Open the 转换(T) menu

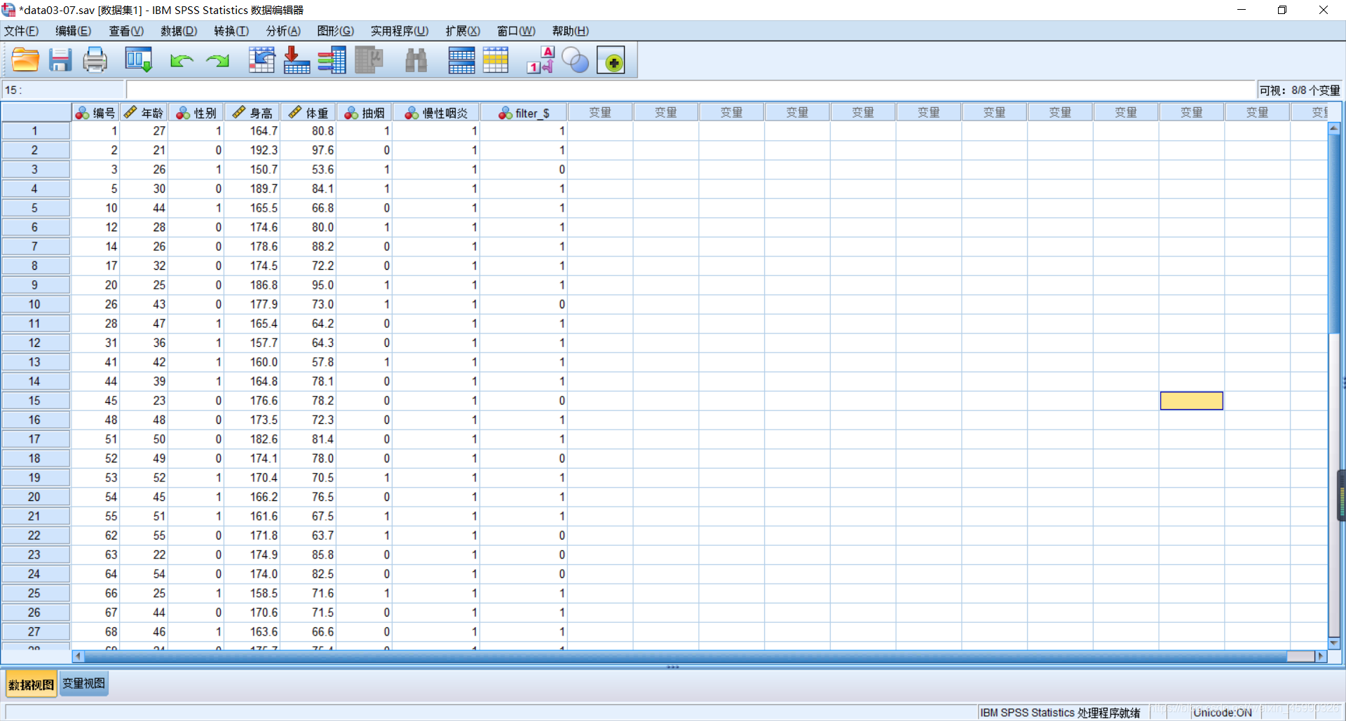(x=231, y=31)
